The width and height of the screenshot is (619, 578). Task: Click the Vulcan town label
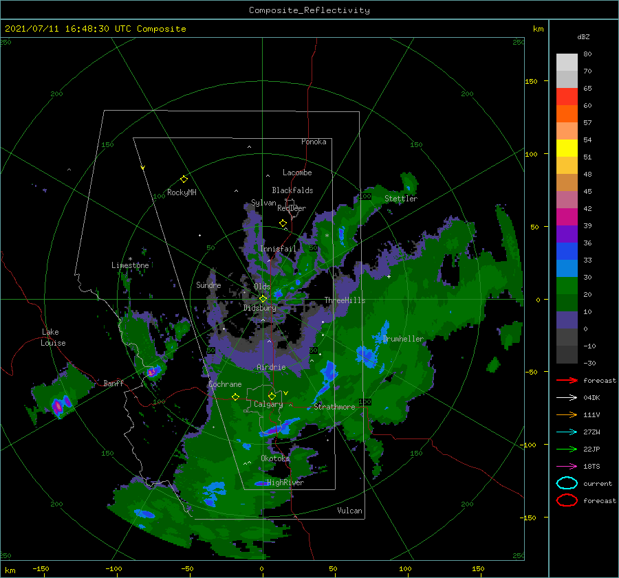[x=349, y=511]
